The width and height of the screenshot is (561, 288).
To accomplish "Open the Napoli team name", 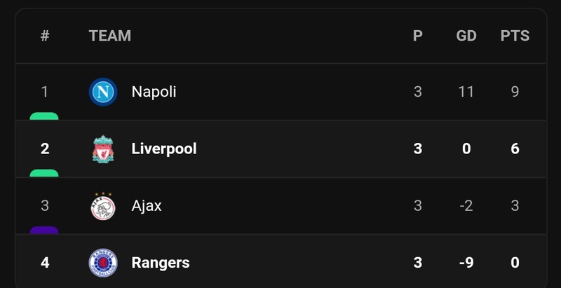I will [154, 92].
